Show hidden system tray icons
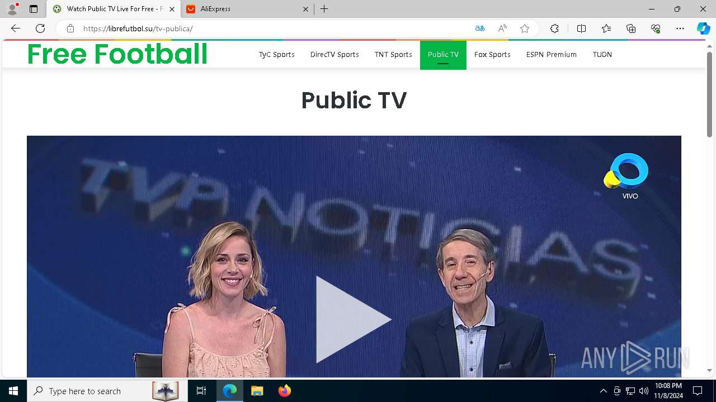 (x=603, y=391)
